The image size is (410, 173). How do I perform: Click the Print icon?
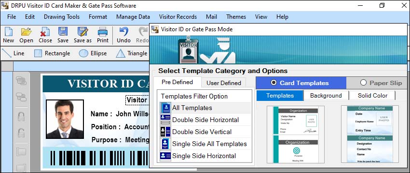103,32
